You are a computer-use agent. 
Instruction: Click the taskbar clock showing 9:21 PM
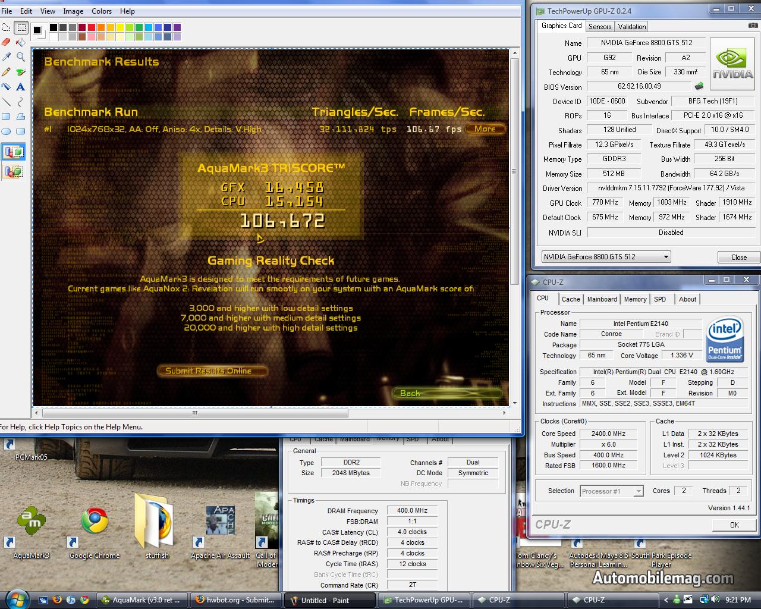click(x=738, y=600)
